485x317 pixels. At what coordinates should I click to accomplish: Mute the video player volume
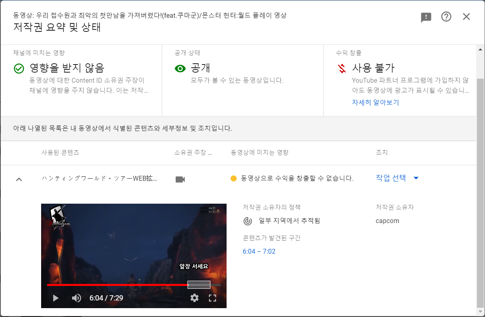76,298
